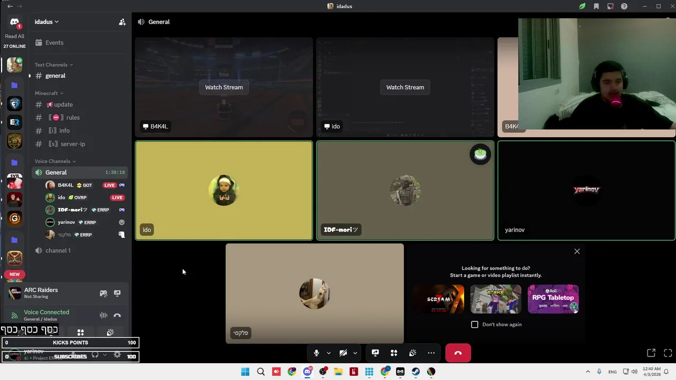Expand the idadus server menu

pyautogui.click(x=46, y=22)
